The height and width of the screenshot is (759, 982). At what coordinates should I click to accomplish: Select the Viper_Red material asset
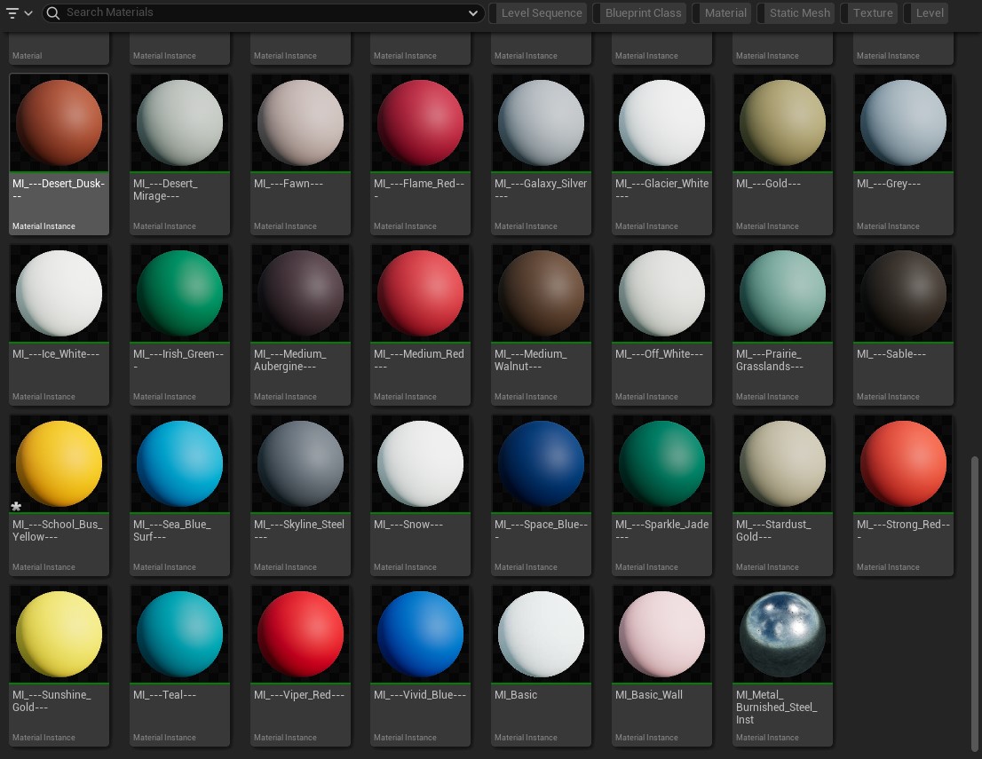(300, 634)
